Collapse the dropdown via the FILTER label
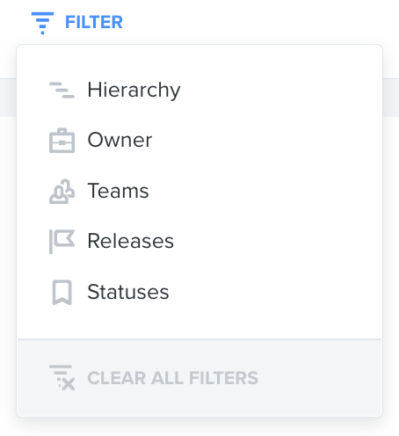399x436 pixels. click(94, 22)
